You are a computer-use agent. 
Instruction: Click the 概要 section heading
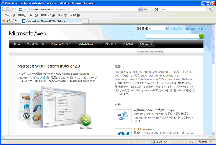(x=118, y=66)
